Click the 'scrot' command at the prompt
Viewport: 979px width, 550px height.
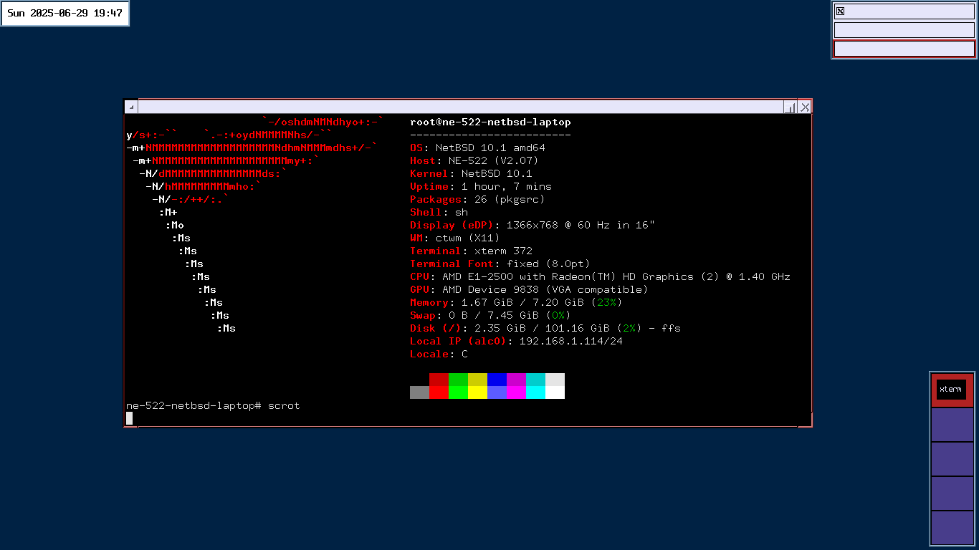coord(284,406)
